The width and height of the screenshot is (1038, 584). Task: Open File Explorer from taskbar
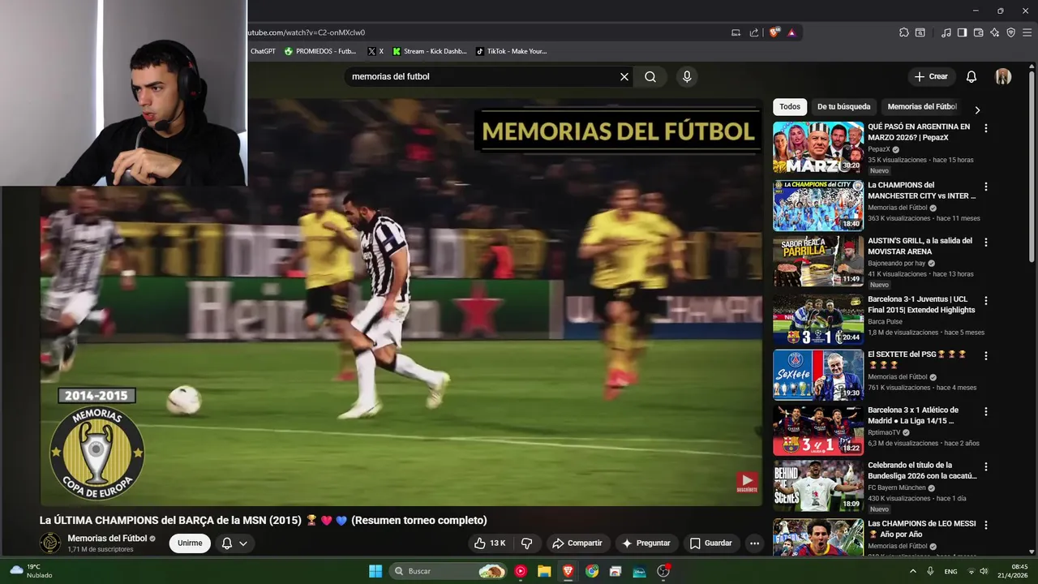[544, 571]
